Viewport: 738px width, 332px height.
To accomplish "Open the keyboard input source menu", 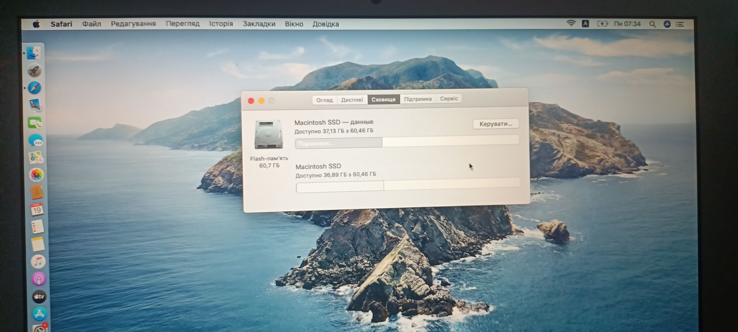I will click(585, 24).
